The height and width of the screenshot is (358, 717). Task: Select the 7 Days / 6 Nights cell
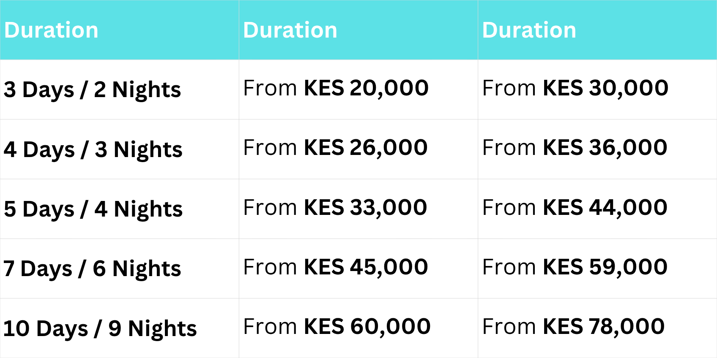(x=92, y=268)
